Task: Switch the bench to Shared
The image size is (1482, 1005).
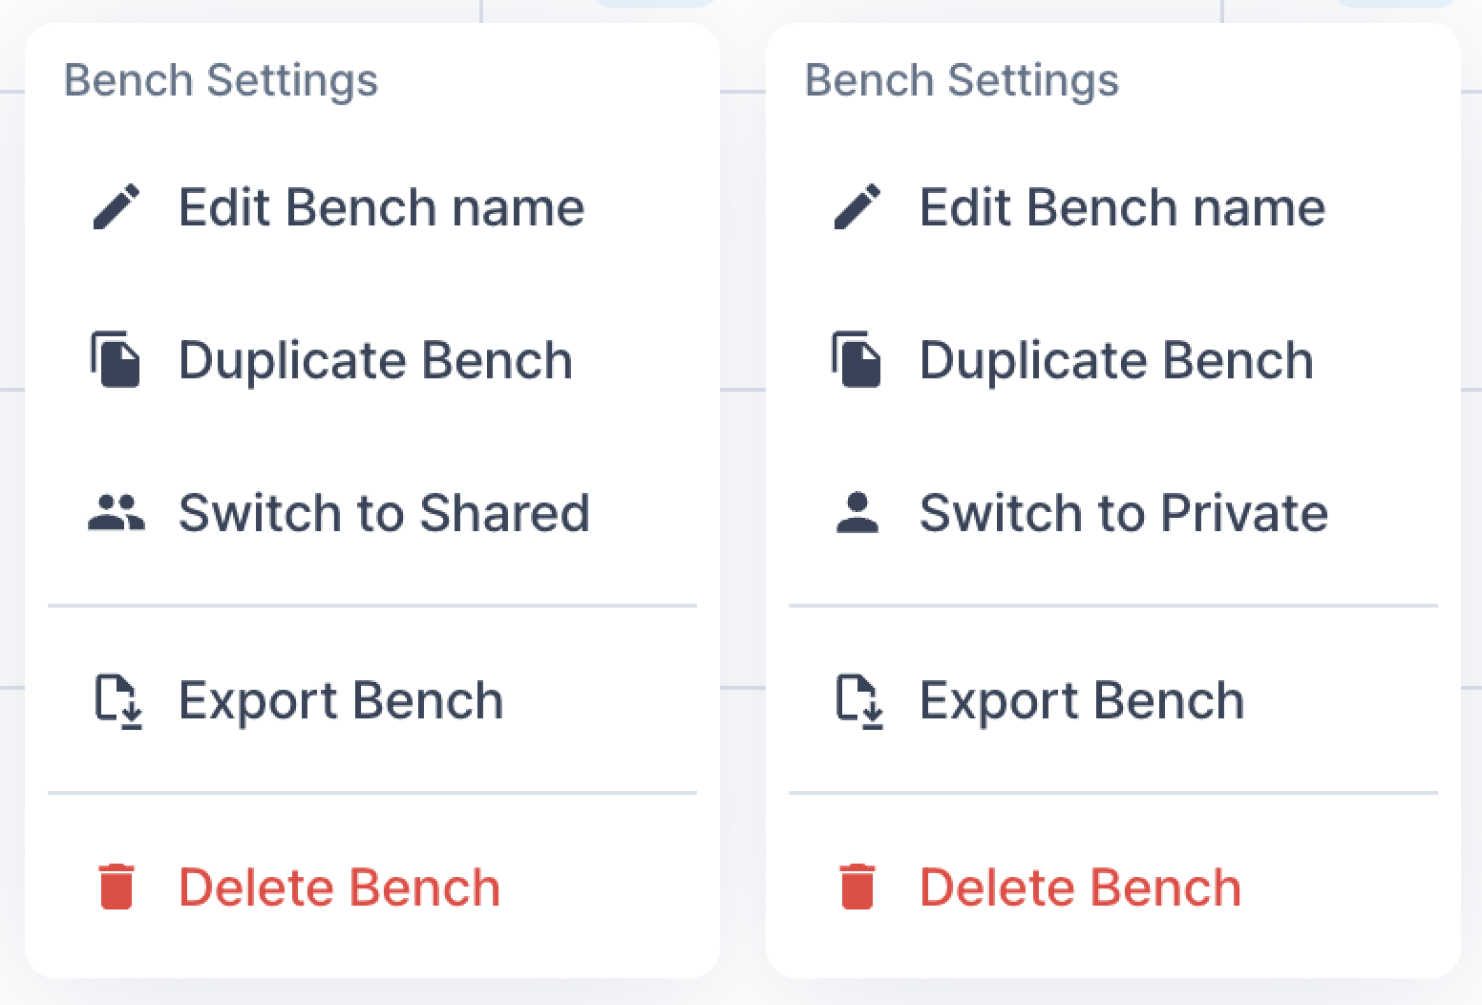Action: pyautogui.click(x=384, y=513)
